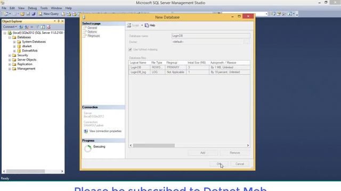Click the Security folder icon in the tree
The width and height of the screenshot is (341, 191).
pos(14,55)
